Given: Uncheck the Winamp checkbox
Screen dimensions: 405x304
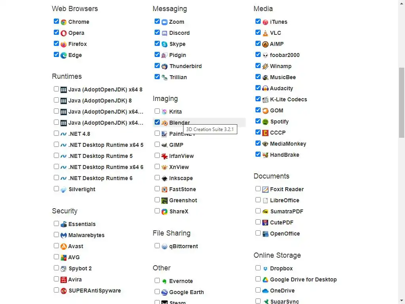Looking at the screenshot, I should click(258, 66).
